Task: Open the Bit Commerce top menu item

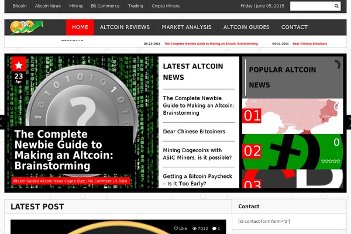Action: (x=105, y=6)
